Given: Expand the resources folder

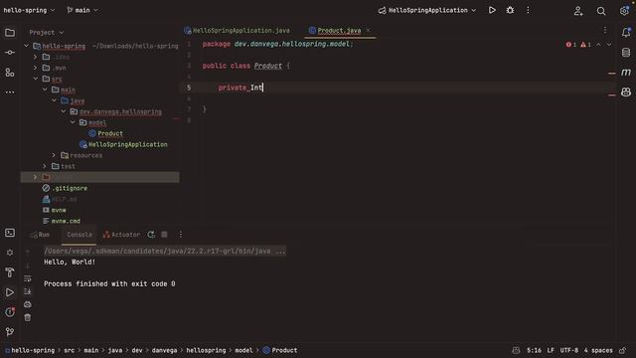Looking at the screenshot, I should tap(54, 155).
